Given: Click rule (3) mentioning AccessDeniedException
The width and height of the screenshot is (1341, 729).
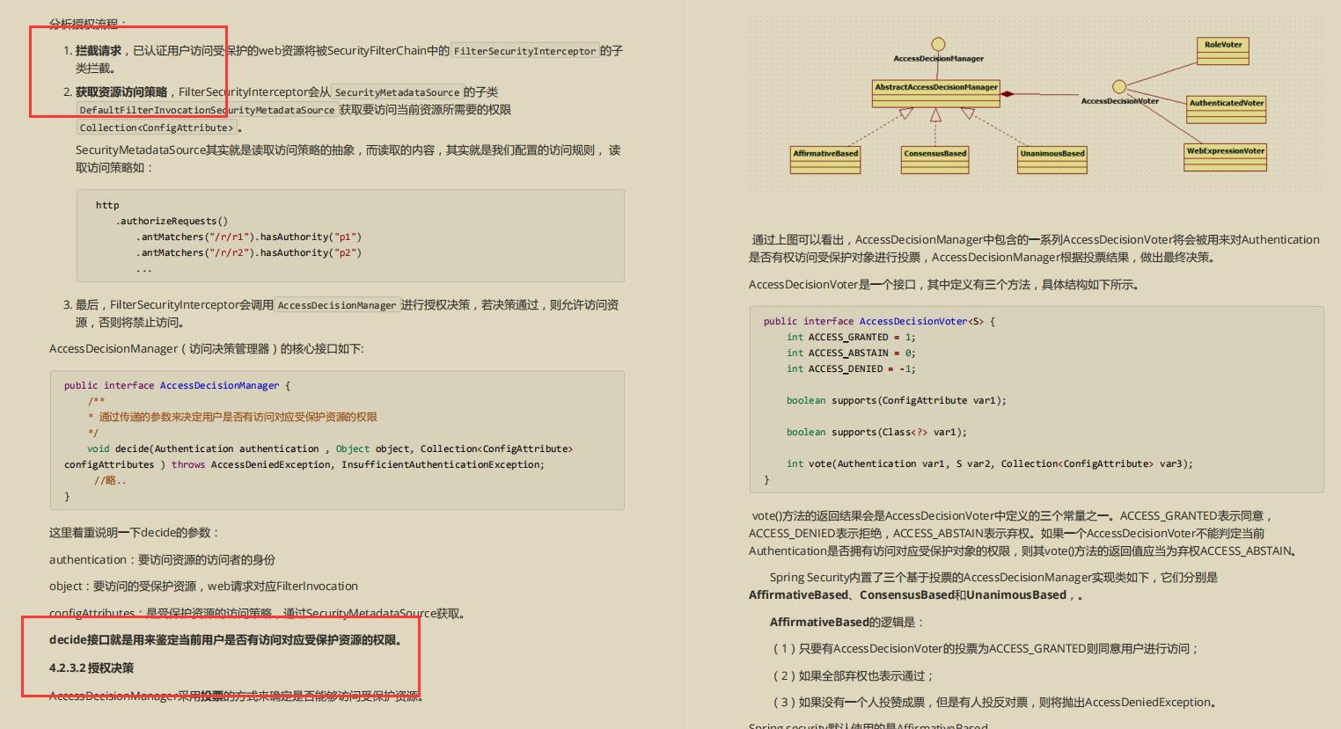Looking at the screenshot, I should 995,703.
